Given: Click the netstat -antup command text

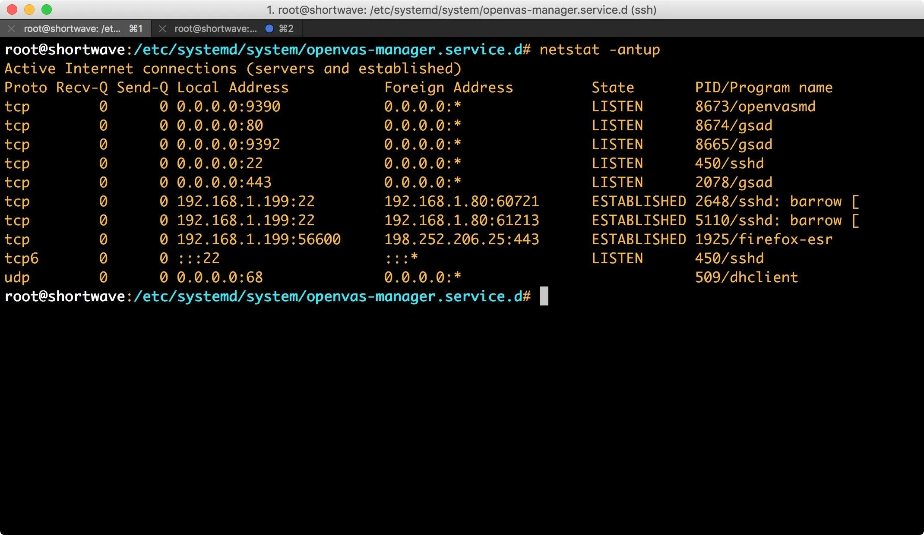Looking at the screenshot, I should [600, 50].
